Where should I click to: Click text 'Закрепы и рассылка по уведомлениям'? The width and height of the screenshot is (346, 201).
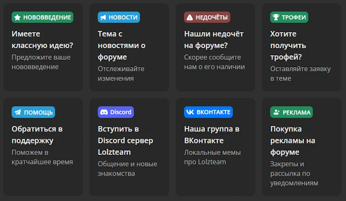point(294,173)
